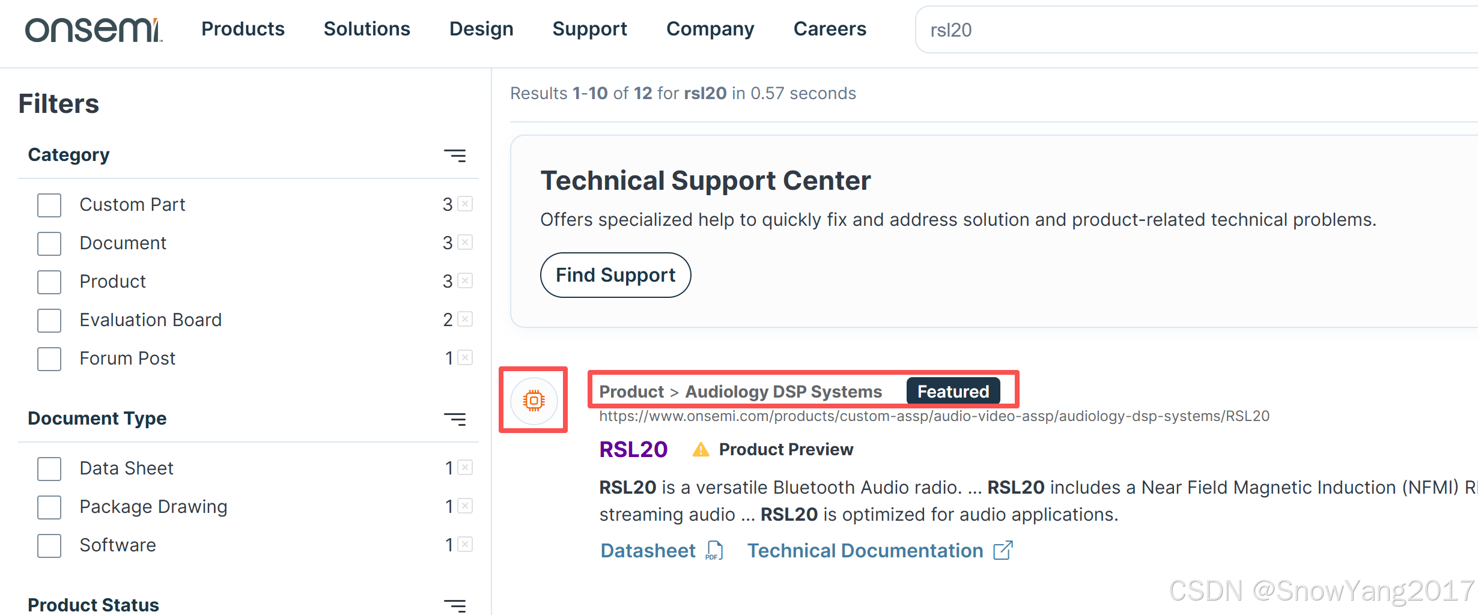Click the Product filter label in Category
The height and width of the screenshot is (615, 1478).
(113, 282)
